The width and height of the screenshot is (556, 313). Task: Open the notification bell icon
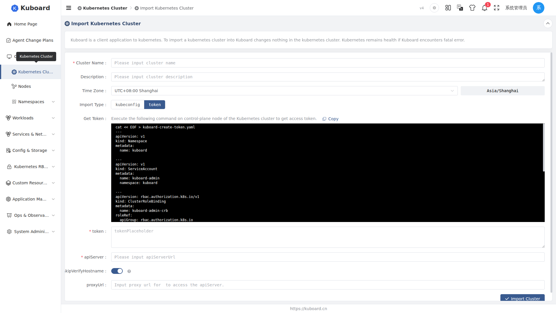[484, 8]
